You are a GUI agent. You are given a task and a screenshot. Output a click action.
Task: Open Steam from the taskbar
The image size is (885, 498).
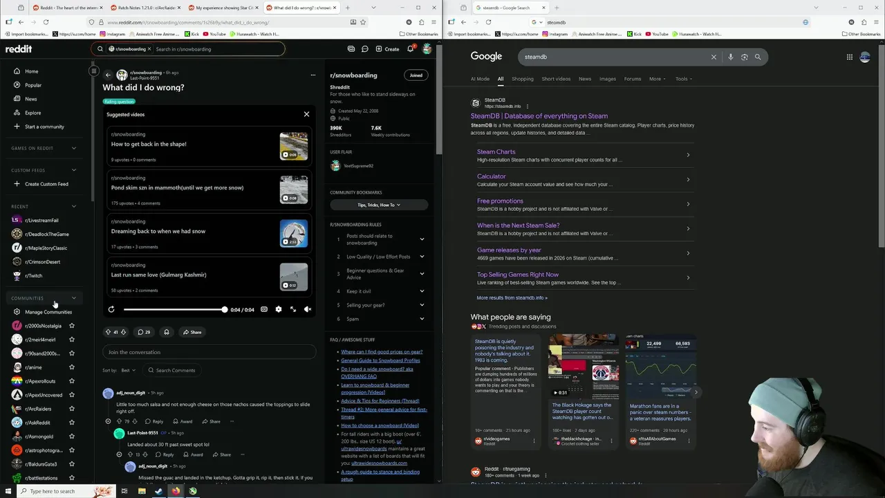158,491
